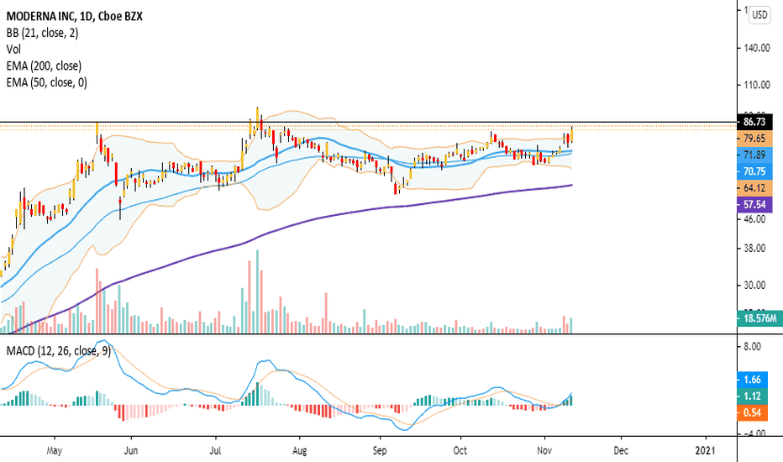This screenshot has height=462, width=783.
Task: Click the 0.54 MACD signal value label
Action: [x=752, y=412]
